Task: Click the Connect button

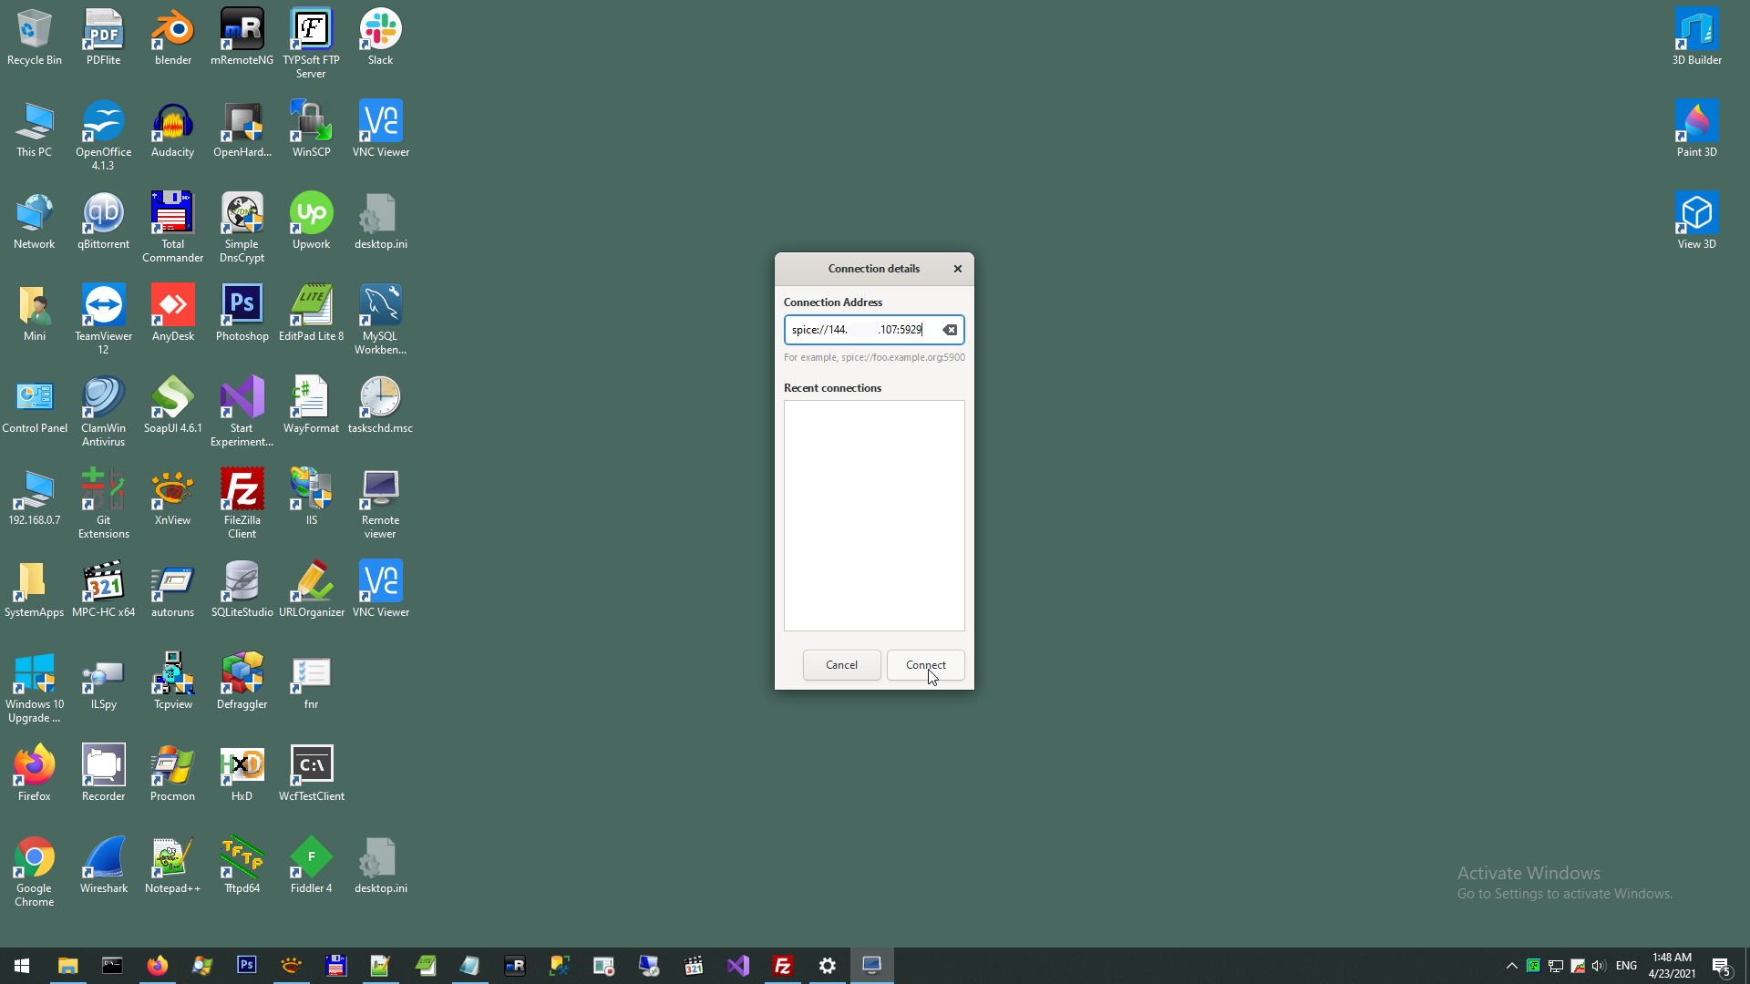Action: (925, 665)
